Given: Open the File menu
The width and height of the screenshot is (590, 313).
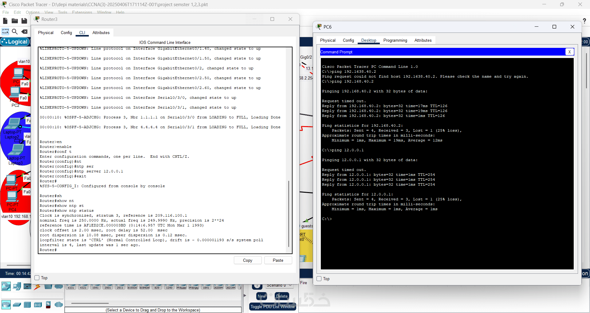Looking at the screenshot, I should (6, 12).
